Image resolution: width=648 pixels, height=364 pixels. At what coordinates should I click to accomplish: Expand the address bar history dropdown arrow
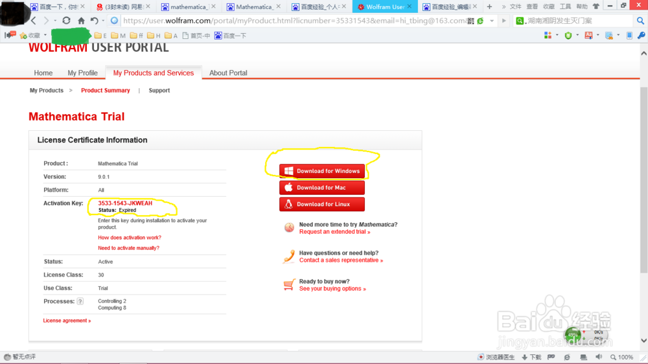492,21
